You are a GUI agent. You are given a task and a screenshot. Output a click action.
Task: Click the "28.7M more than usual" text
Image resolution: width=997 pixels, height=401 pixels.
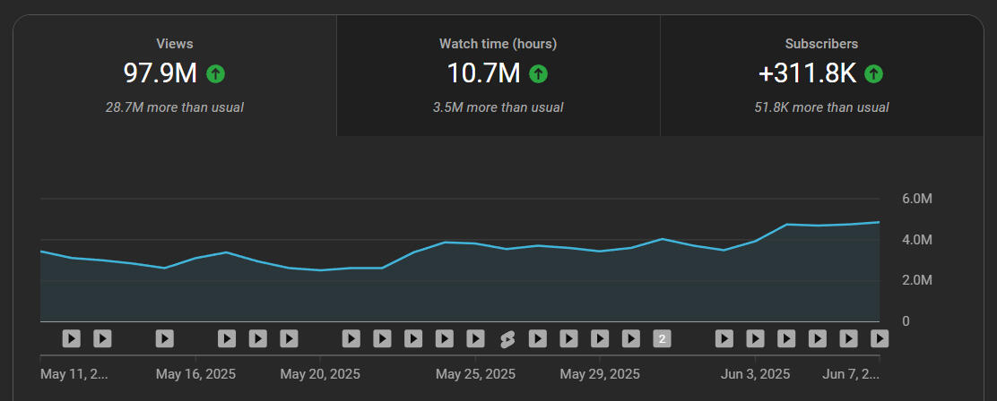coord(175,107)
